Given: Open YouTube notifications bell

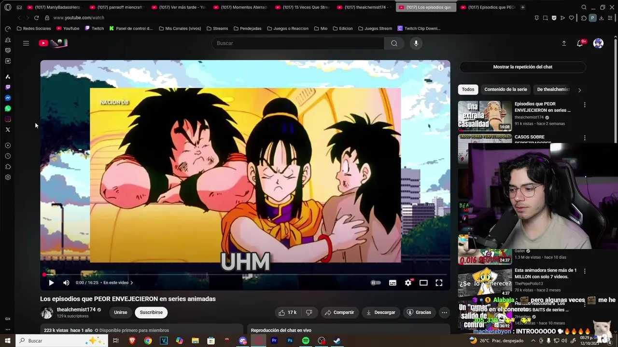Looking at the screenshot, I should pos(580,43).
